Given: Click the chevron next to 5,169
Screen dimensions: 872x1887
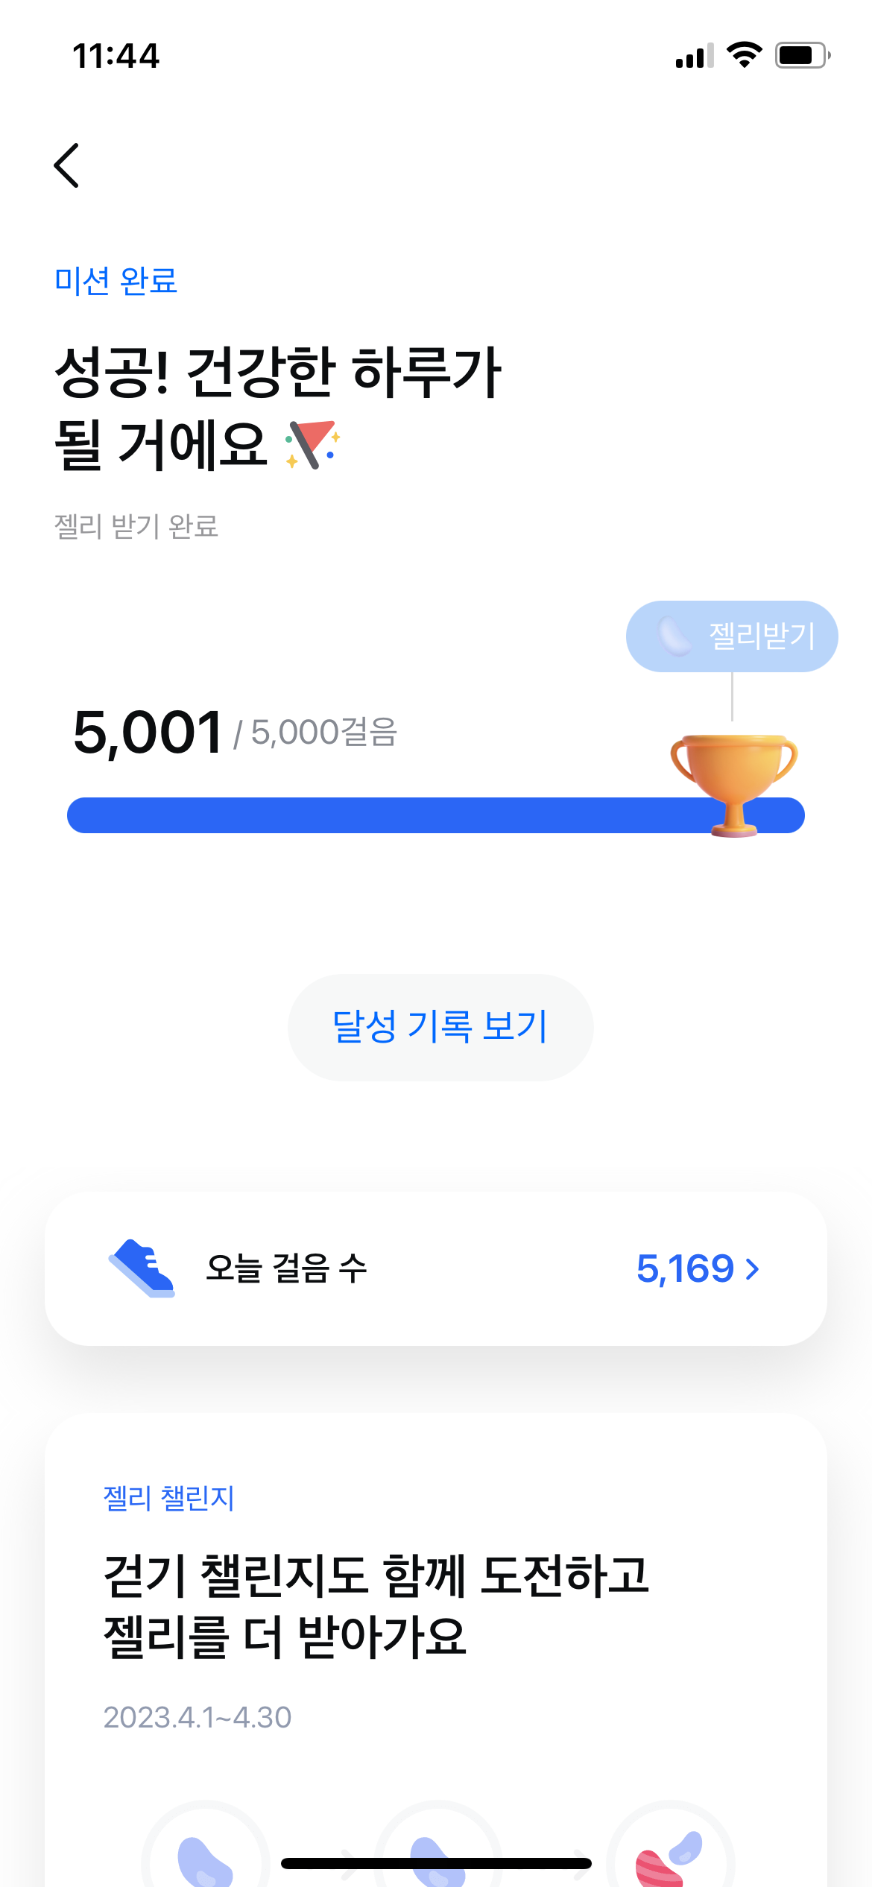Looking at the screenshot, I should pyautogui.click(x=753, y=1268).
